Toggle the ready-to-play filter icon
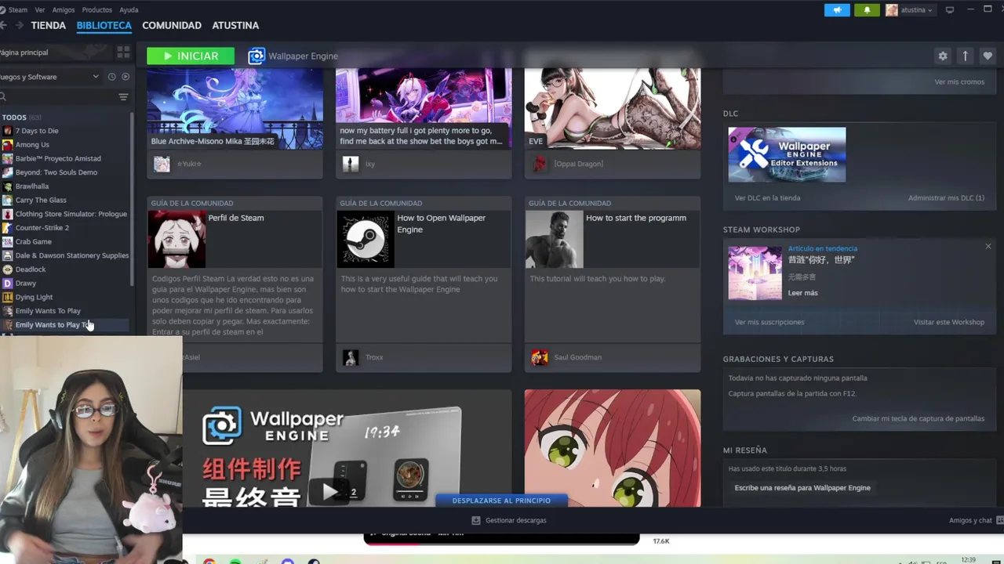1004x564 pixels. coord(125,77)
